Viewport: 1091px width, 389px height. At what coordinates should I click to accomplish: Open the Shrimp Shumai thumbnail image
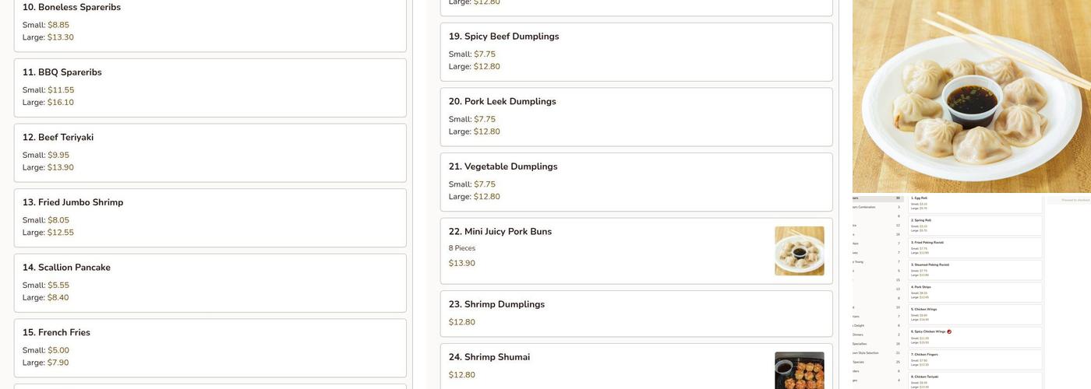pyautogui.click(x=799, y=370)
